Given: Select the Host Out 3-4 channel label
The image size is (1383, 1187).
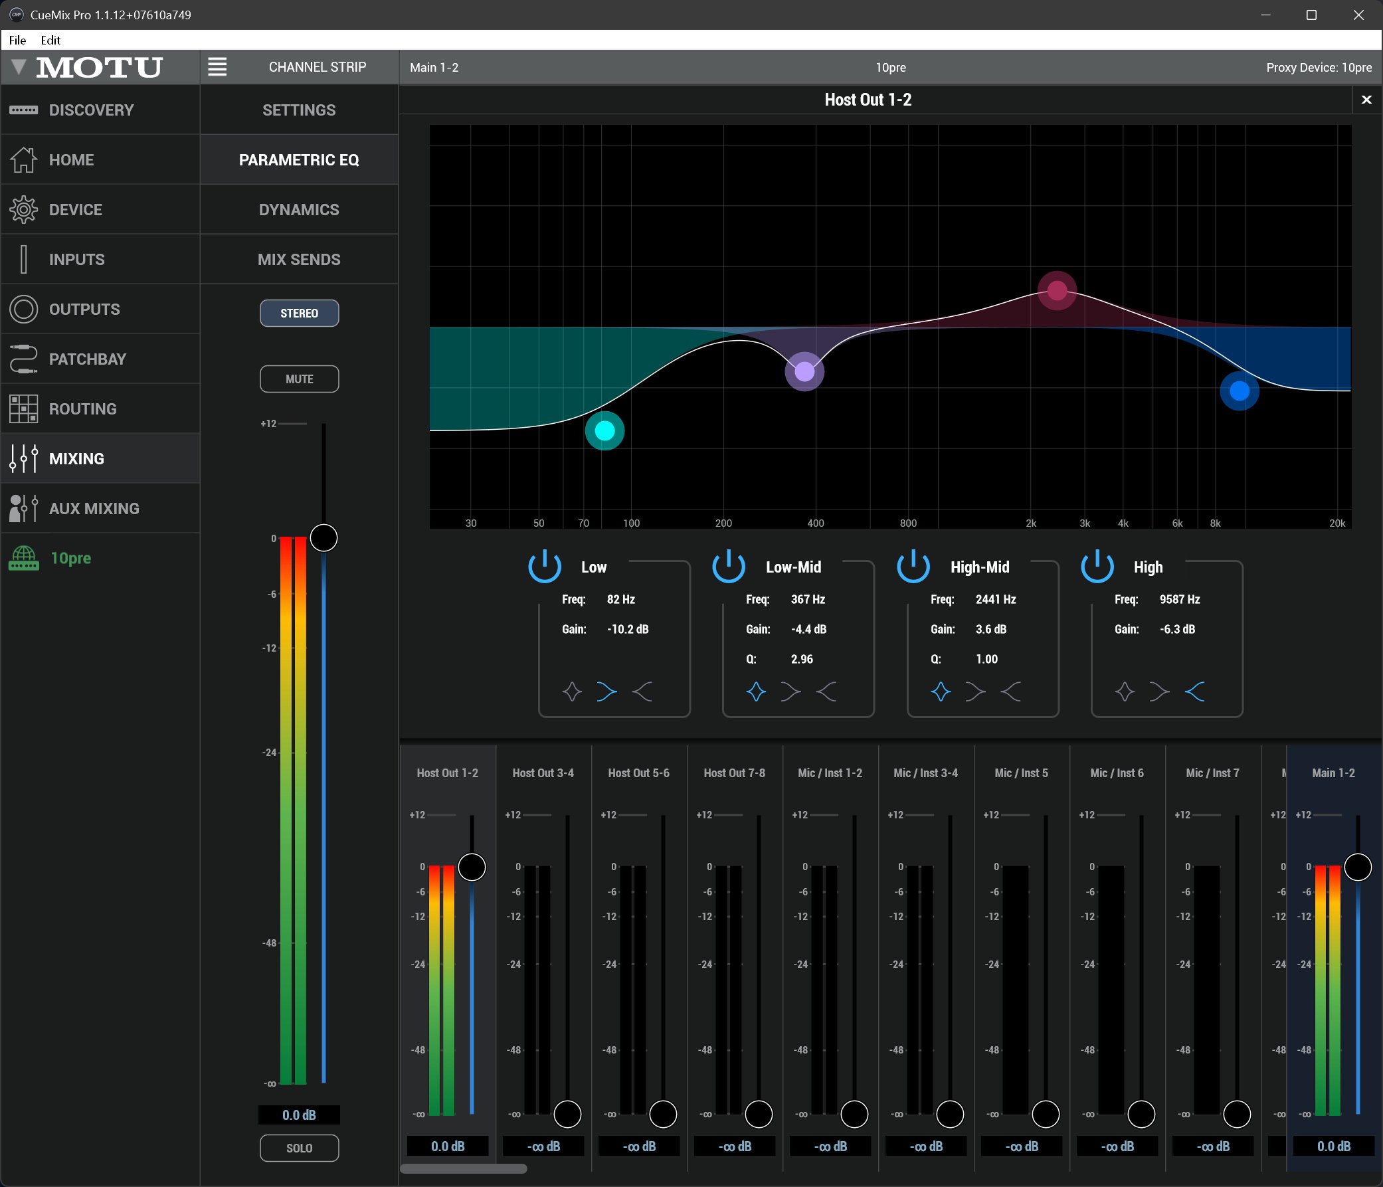Looking at the screenshot, I should (543, 773).
